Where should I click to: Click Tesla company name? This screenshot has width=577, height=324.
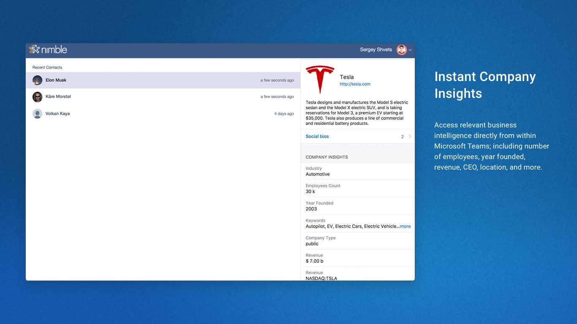(347, 77)
